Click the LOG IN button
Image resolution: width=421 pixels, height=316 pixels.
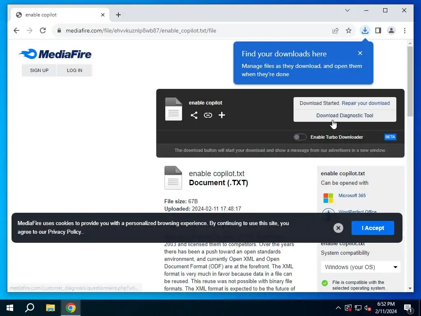[x=74, y=70]
